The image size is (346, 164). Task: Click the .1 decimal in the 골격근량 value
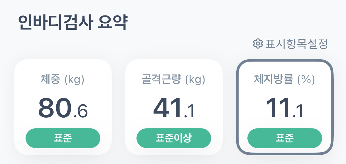(189, 112)
